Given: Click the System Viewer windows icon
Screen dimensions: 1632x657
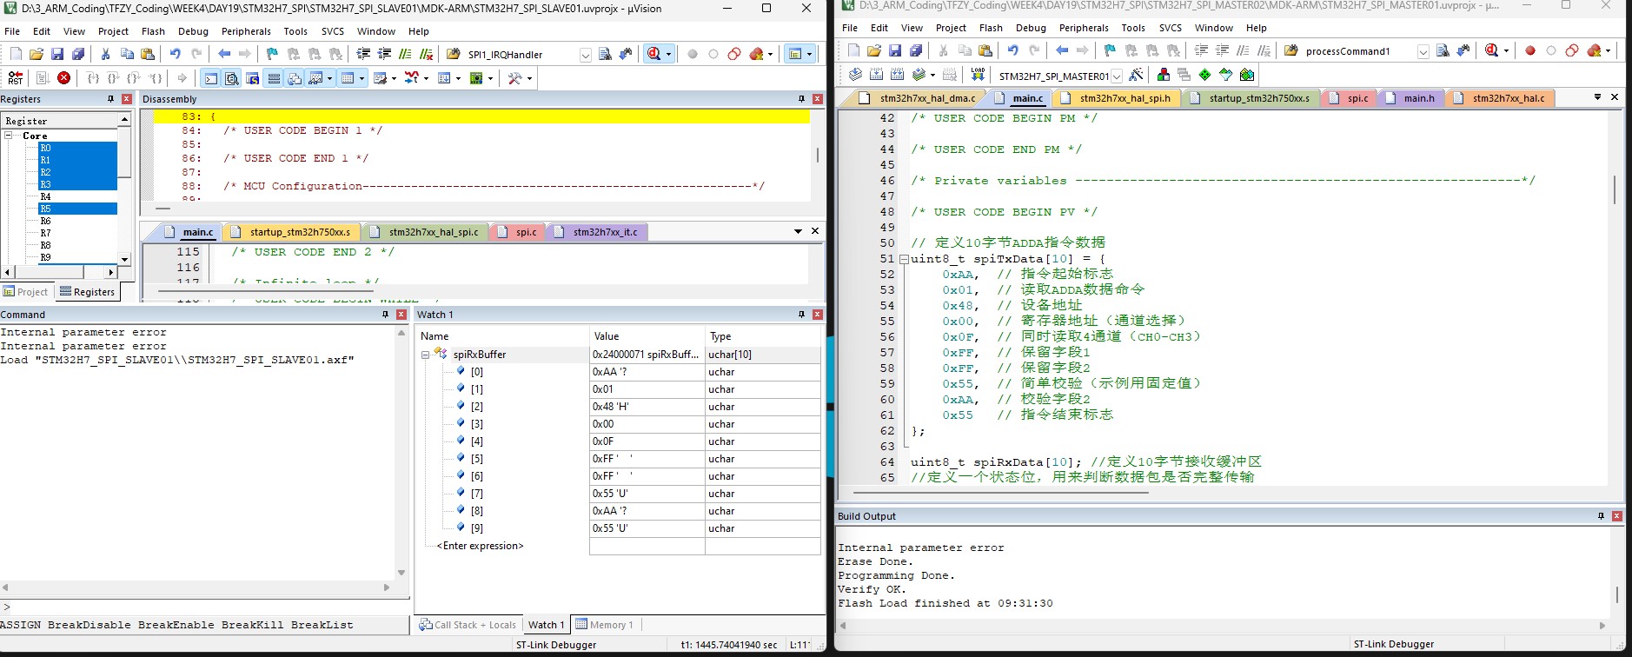Looking at the screenshot, I should tap(476, 78).
